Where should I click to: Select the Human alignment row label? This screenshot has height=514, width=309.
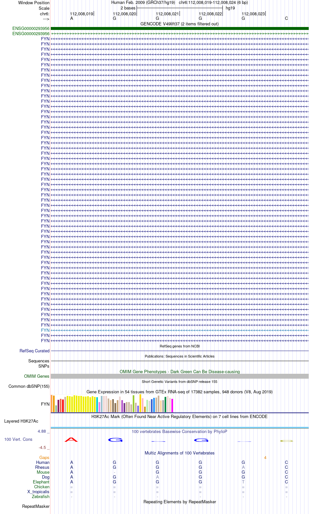pyautogui.click(x=43, y=463)
